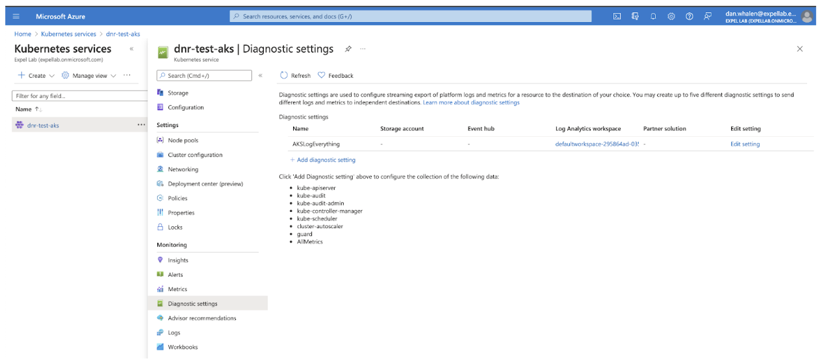Open Storage in the sidebar
824x363 pixels.
[177, 93]
